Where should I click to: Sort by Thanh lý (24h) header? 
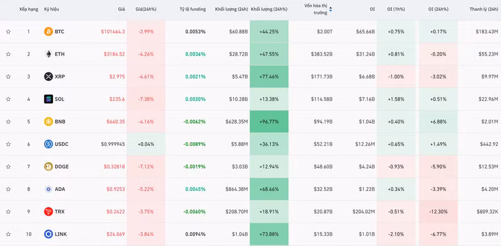click(484, 9)
